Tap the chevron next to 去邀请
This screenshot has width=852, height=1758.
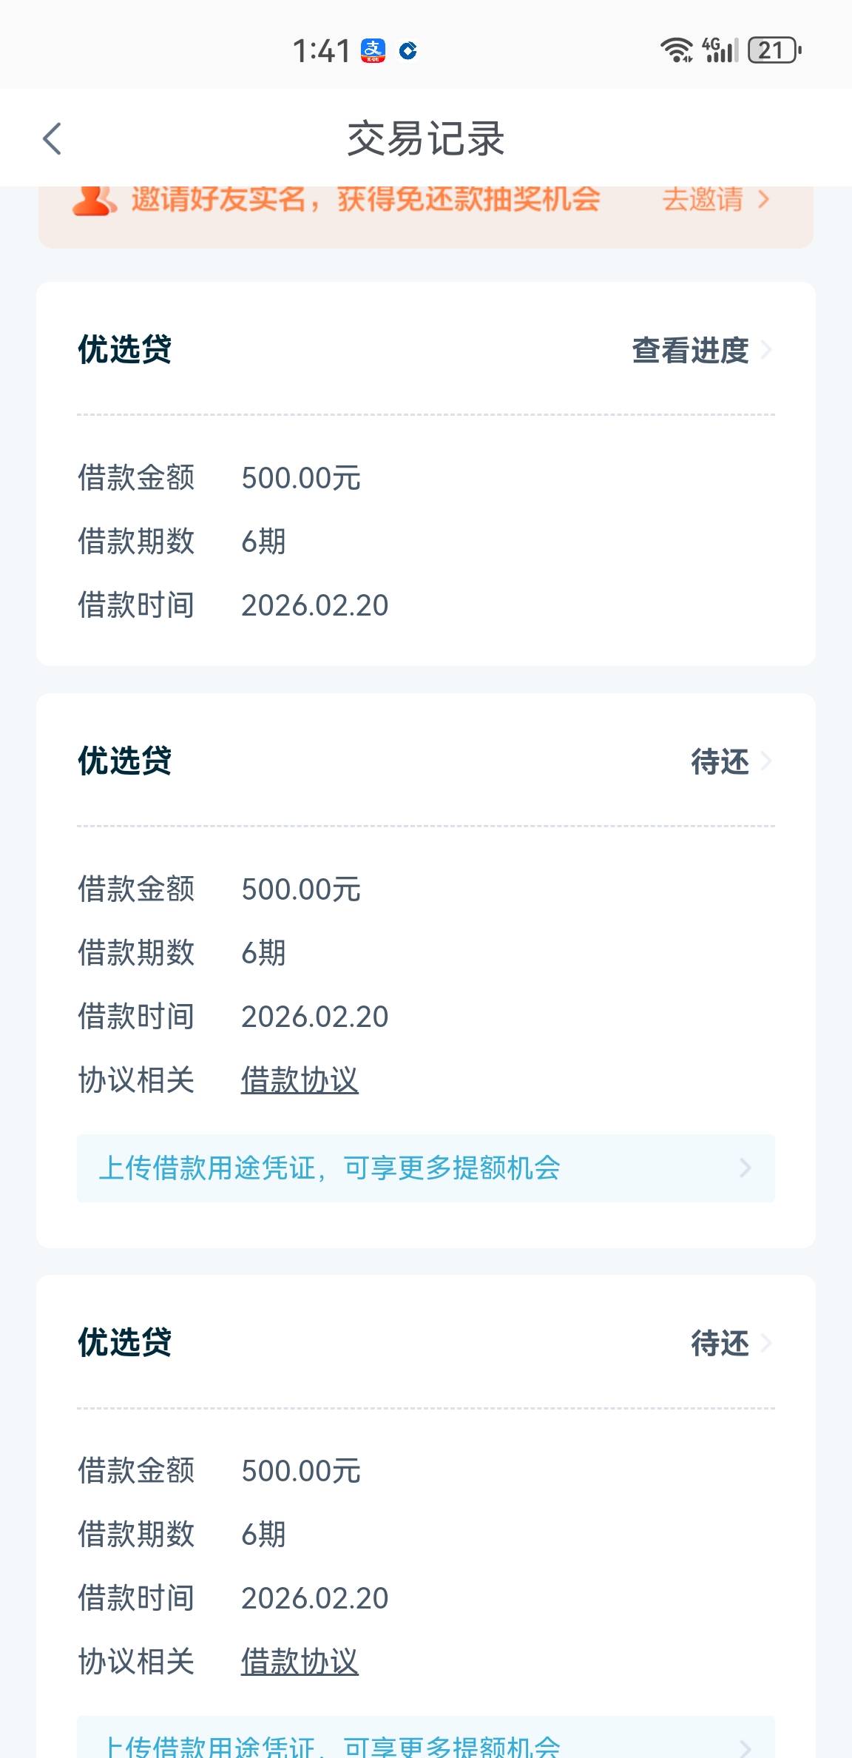click(764, 200)
